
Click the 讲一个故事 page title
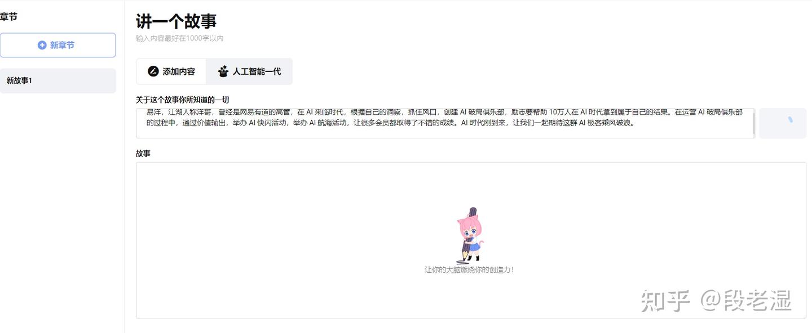[176, 21]
